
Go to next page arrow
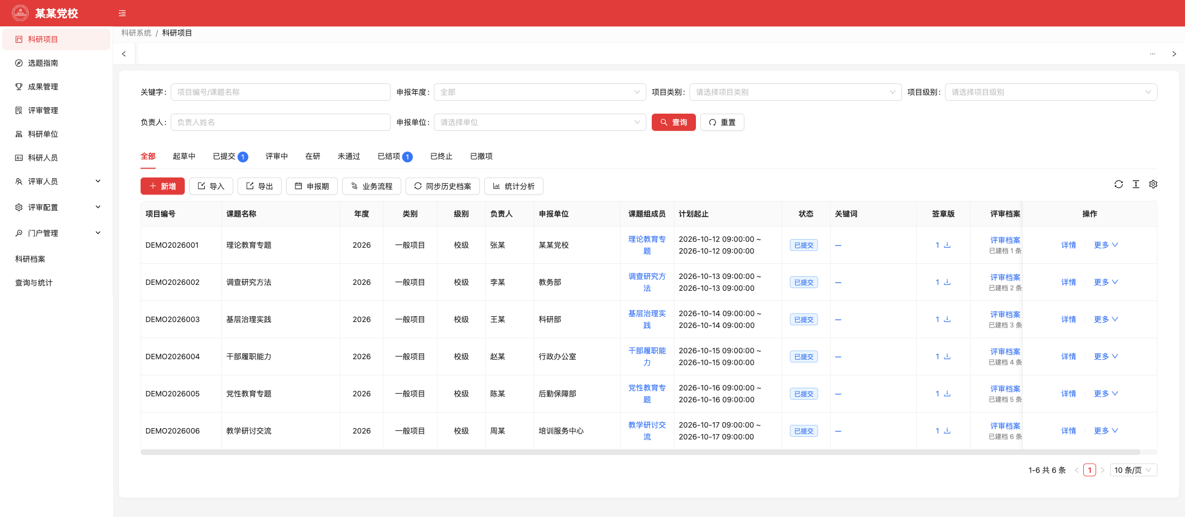pyautogui.click(x=1103, y=470)
